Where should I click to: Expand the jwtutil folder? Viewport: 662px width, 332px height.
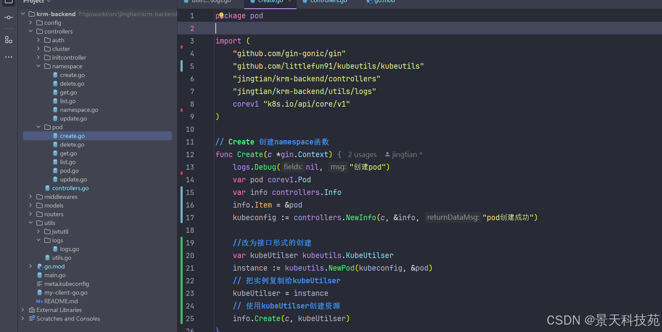click(38, 231)
